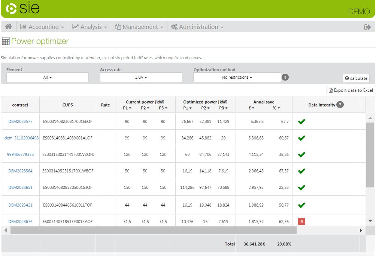376x256 pixels.
Task: Open the Accounting menu
Action: pyautogui.click(x=42, y=27)
